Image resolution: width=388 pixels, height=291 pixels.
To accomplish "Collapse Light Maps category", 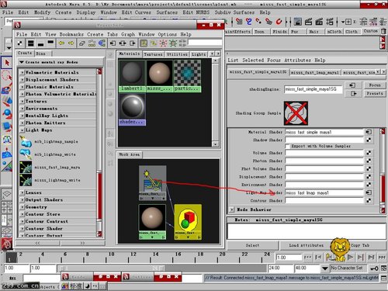I will click(23, 130).
